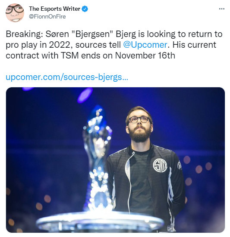Open the upcomer.com/sources-bjergs article link

point(67,77)
